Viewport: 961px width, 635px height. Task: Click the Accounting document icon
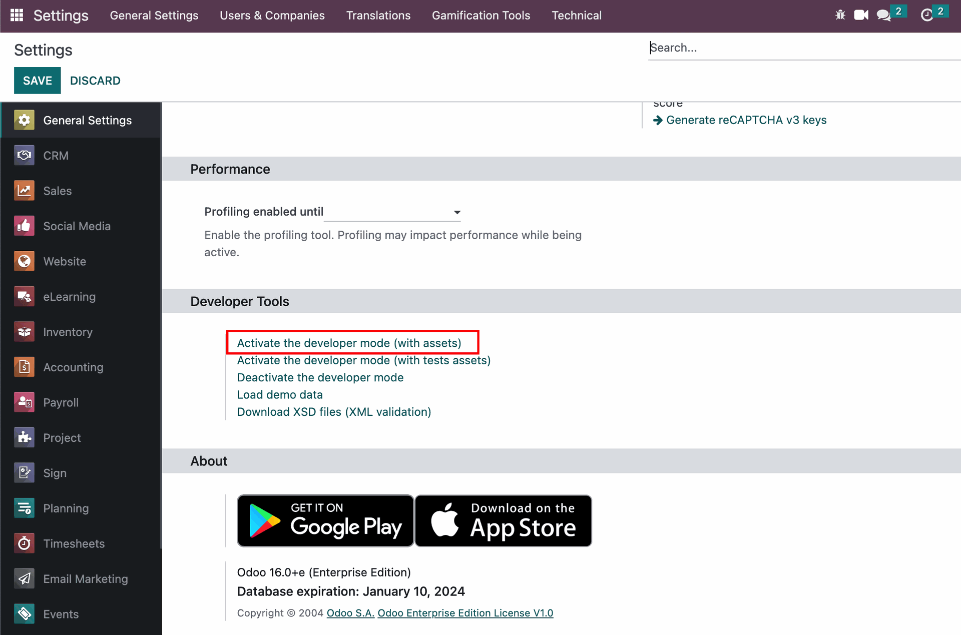tap(24, 367)
